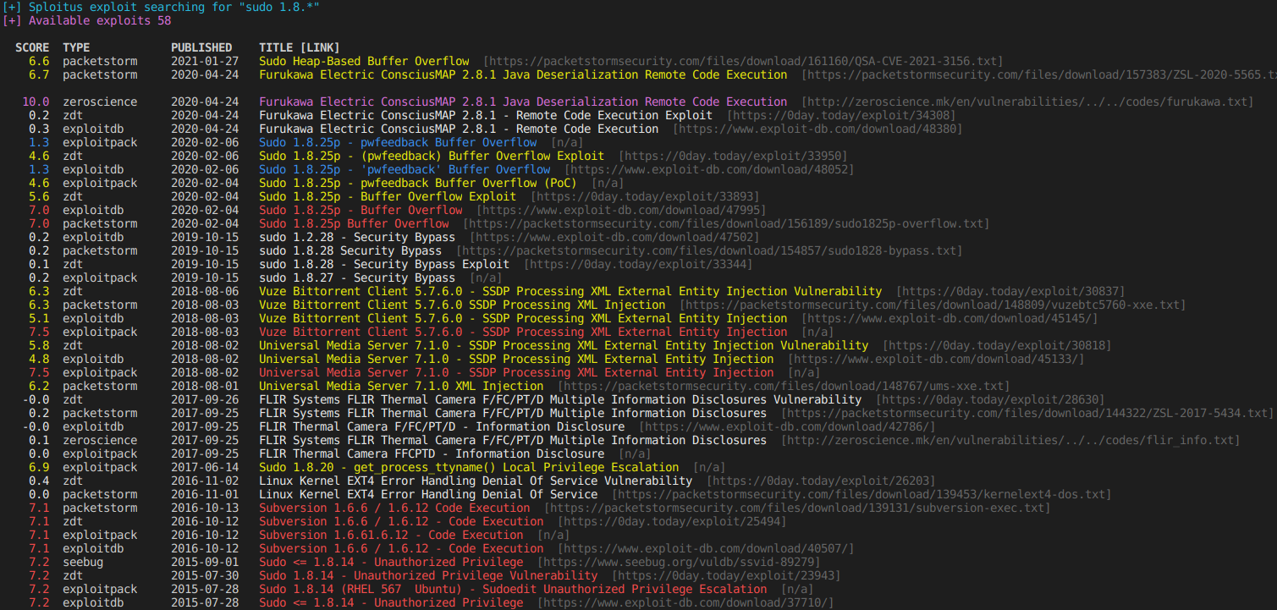
Task: Open the sudo1828-bypass.txt packetstorm link
Action: [x=709, y=250]
